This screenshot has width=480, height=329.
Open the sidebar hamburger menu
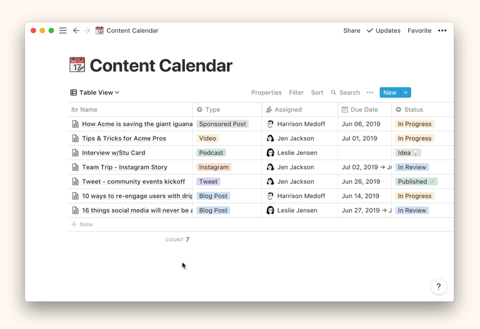(63, 31)
